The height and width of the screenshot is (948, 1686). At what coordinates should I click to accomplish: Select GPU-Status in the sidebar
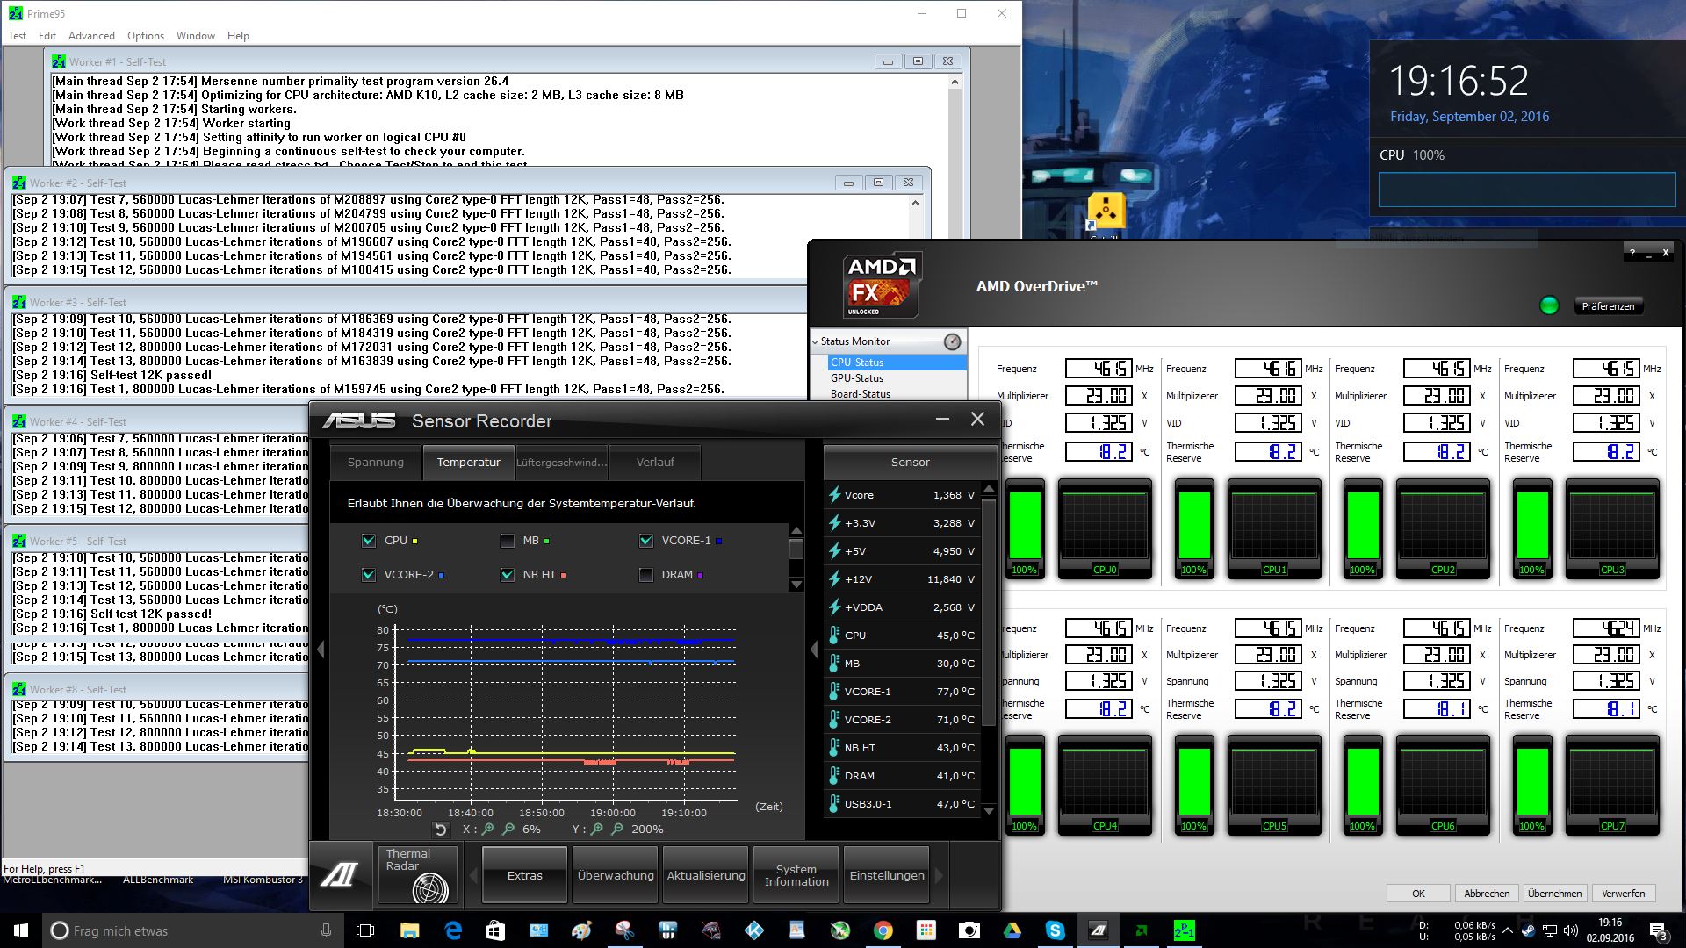click(857, 378)
